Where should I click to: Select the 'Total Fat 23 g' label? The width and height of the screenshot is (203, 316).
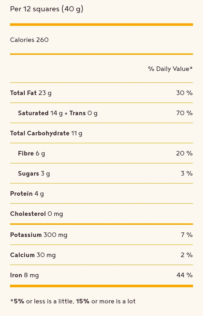31,93
